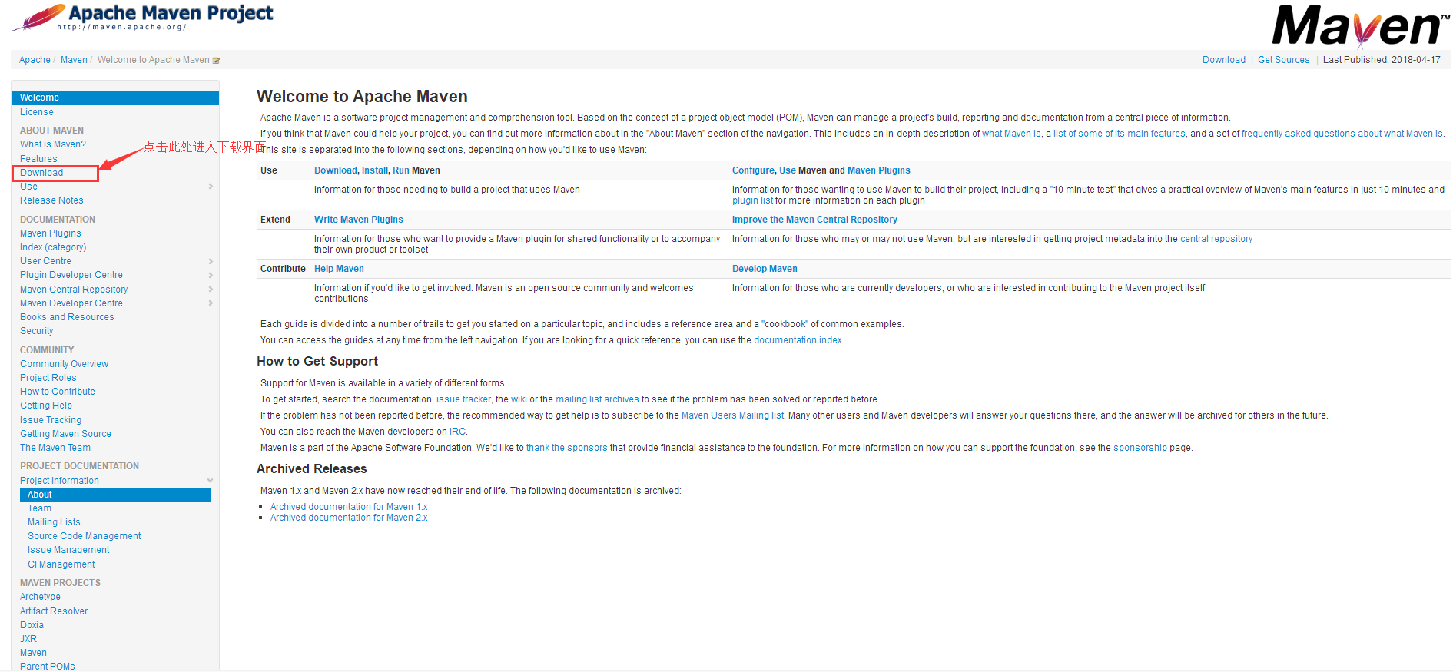The width and height of the screenshot is (1453, 672).
Task: Click Write Maven Plugins link
Action: click(x=359, y=220)
